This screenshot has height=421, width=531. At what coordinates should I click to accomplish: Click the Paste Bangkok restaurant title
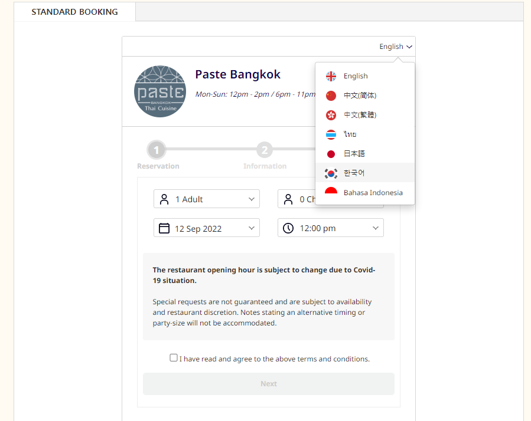point(237,74)
